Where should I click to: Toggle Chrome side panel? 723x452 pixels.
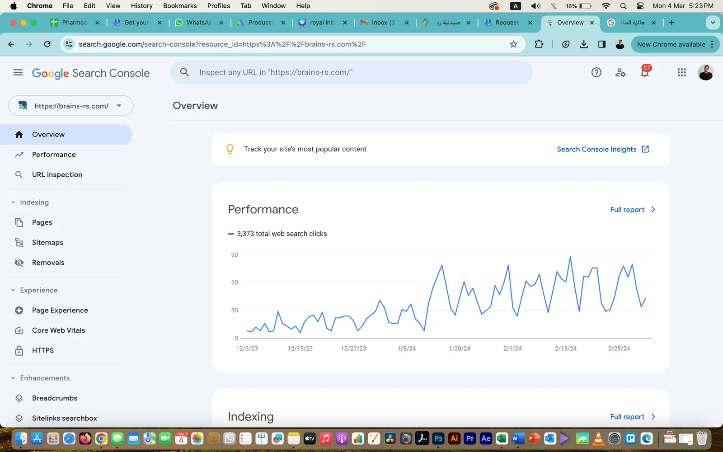601,44
